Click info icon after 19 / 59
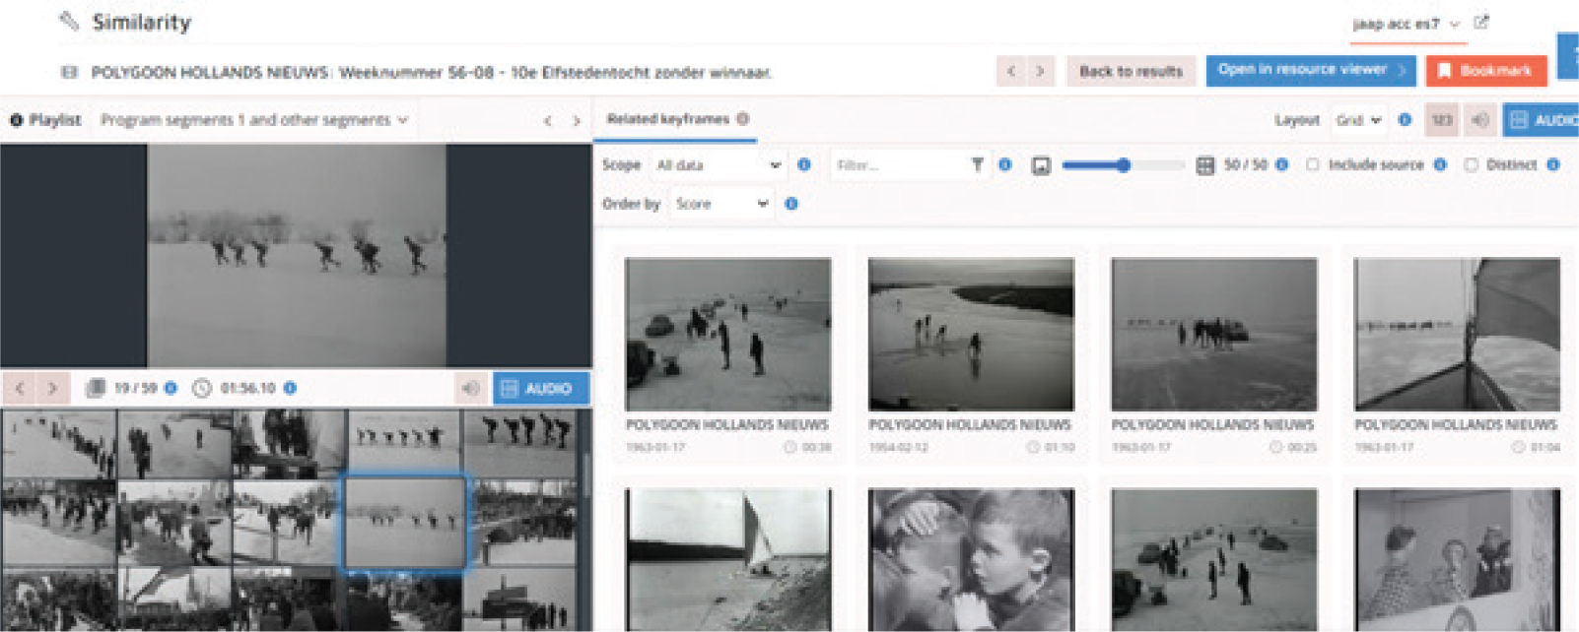This screenshot has height=632, width=1579. coord(171,388)
